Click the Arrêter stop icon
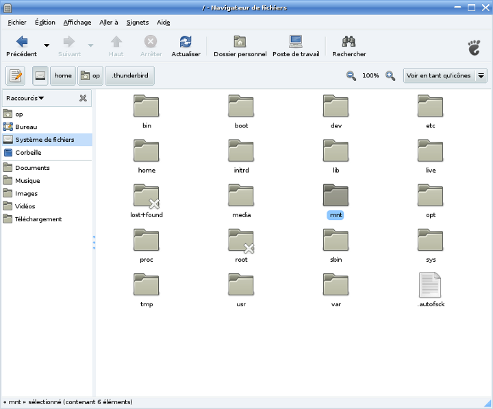The width and height of the screenshot is (493, 409). click(x=151, y=42)
